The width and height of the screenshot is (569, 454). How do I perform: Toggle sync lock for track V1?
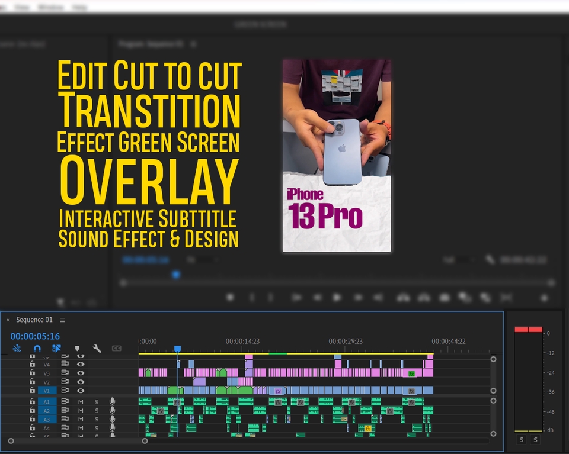(65, 391)
